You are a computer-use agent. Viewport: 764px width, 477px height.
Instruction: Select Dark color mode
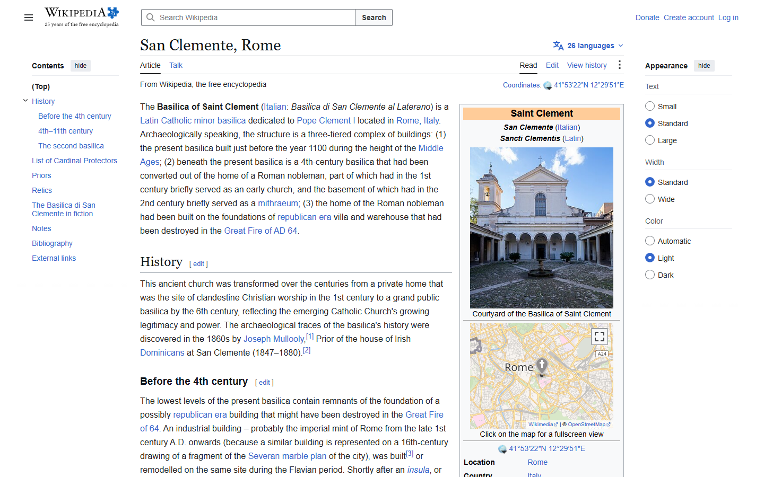click(650, 275)
